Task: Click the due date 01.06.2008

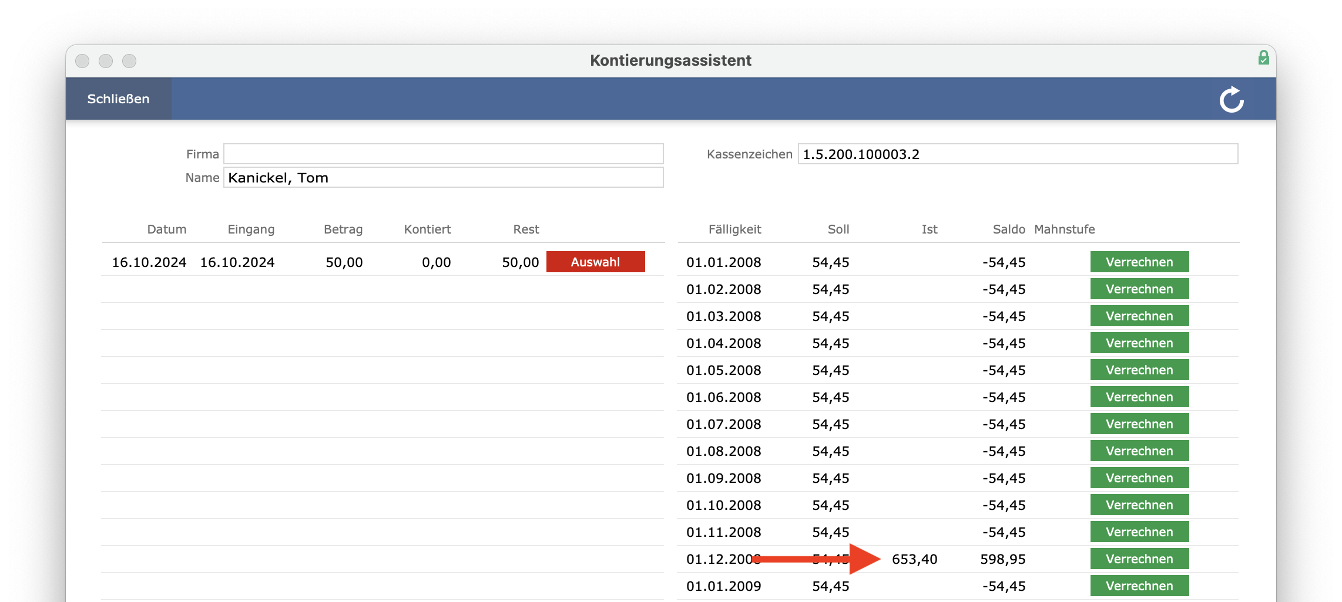Action: 724,397
